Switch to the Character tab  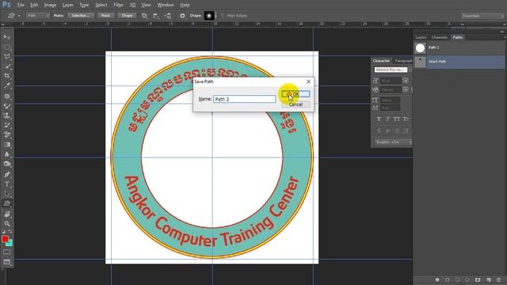click(381, 61)
